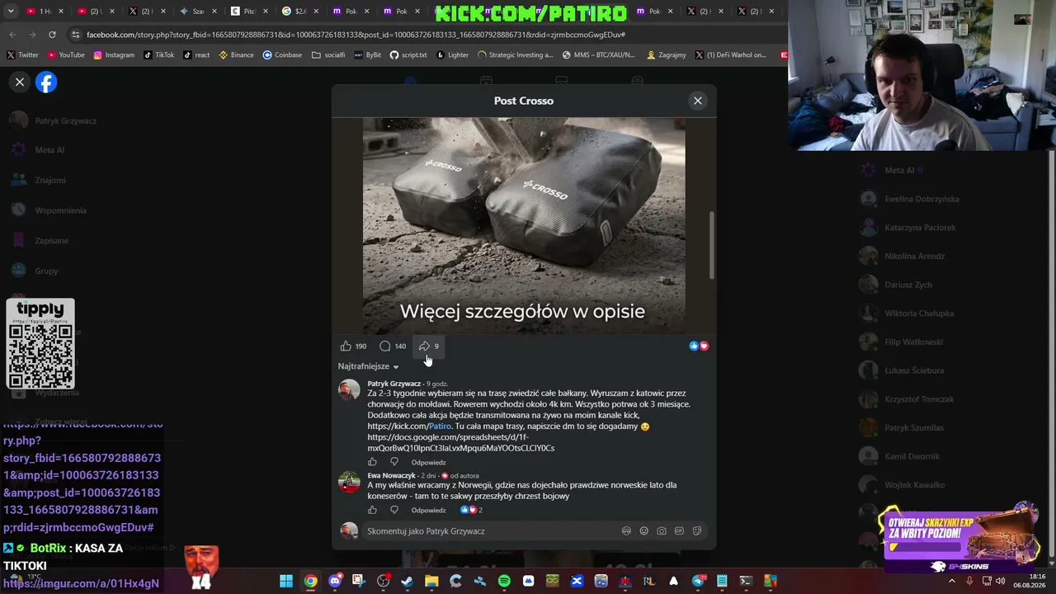Open the Coinbase bookmark
Image resolution: width=1056 pixels, height=594 pixels.
(x=282, y=55)
